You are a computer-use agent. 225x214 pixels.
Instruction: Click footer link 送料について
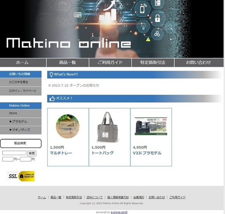point(95,197)
